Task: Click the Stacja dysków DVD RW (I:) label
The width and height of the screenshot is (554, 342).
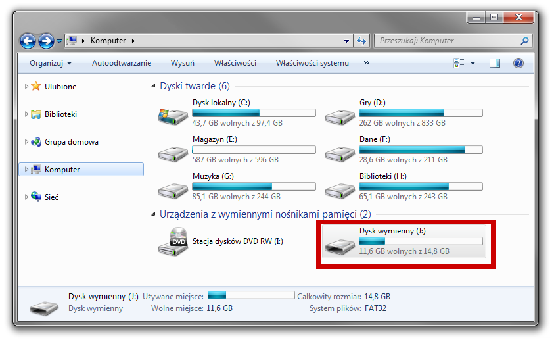Action: [x=238, y=241]
